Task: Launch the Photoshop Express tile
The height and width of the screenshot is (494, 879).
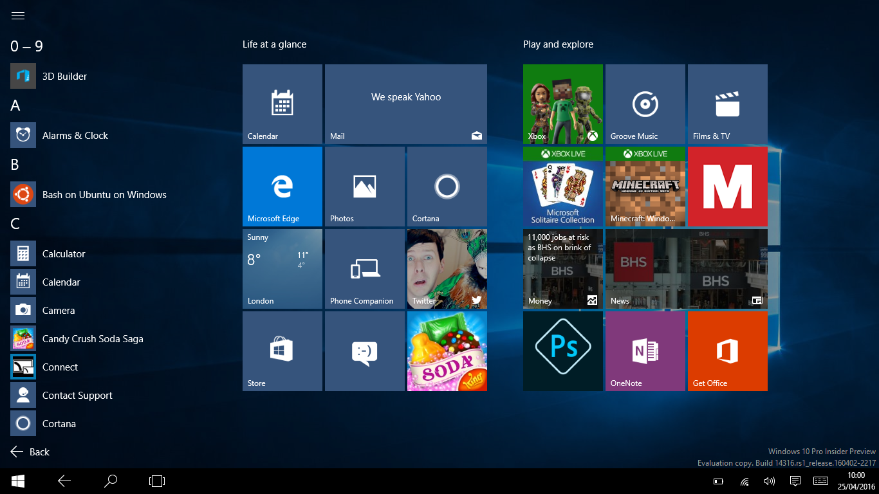Action: [x=562, y=351]
